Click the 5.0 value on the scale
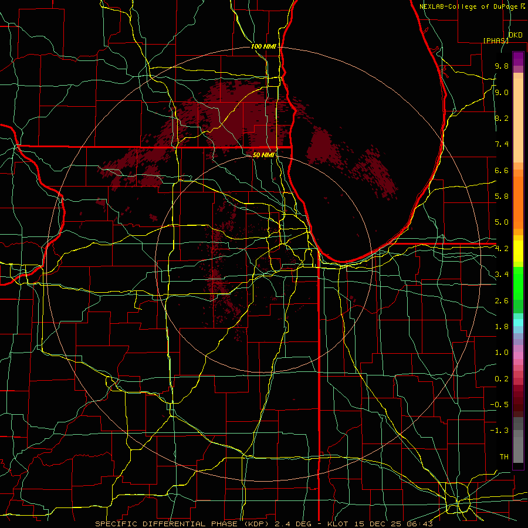This screenshot has width=528, height=528. (502, 222)
